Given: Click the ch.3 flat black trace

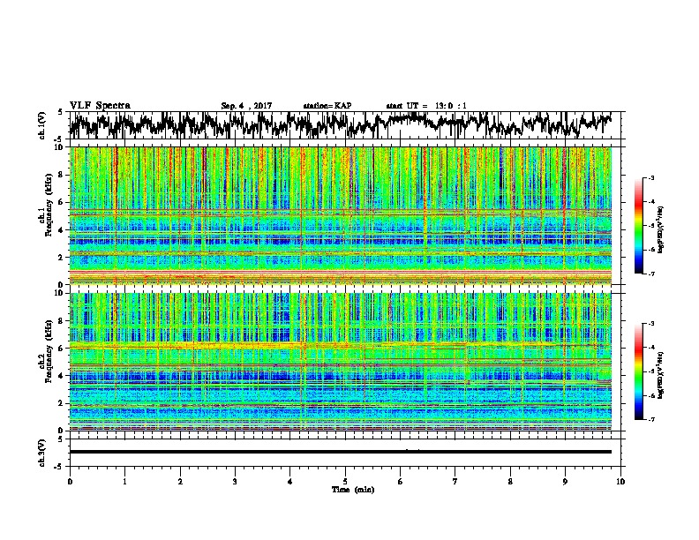Looking at the screenshot, I should (x=340, y=452).
